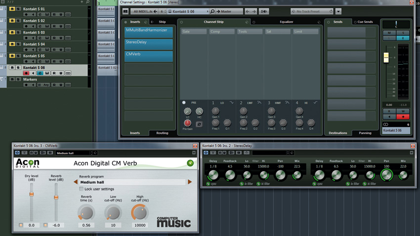The image size is (420, 236).
Task: Click the red Pre Gain knob
Action: tap(187, 123)
